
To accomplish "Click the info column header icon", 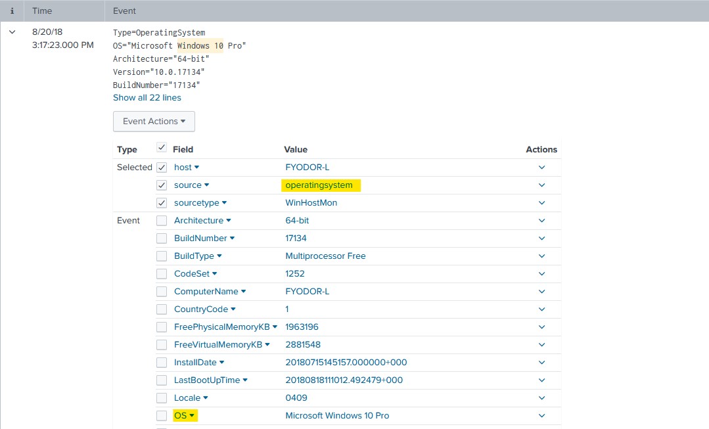I will [x=12, y=11].
